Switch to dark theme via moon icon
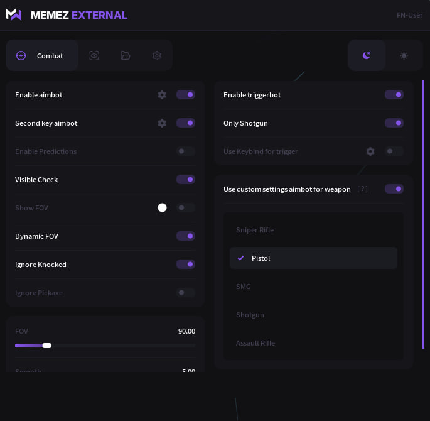 367,55
